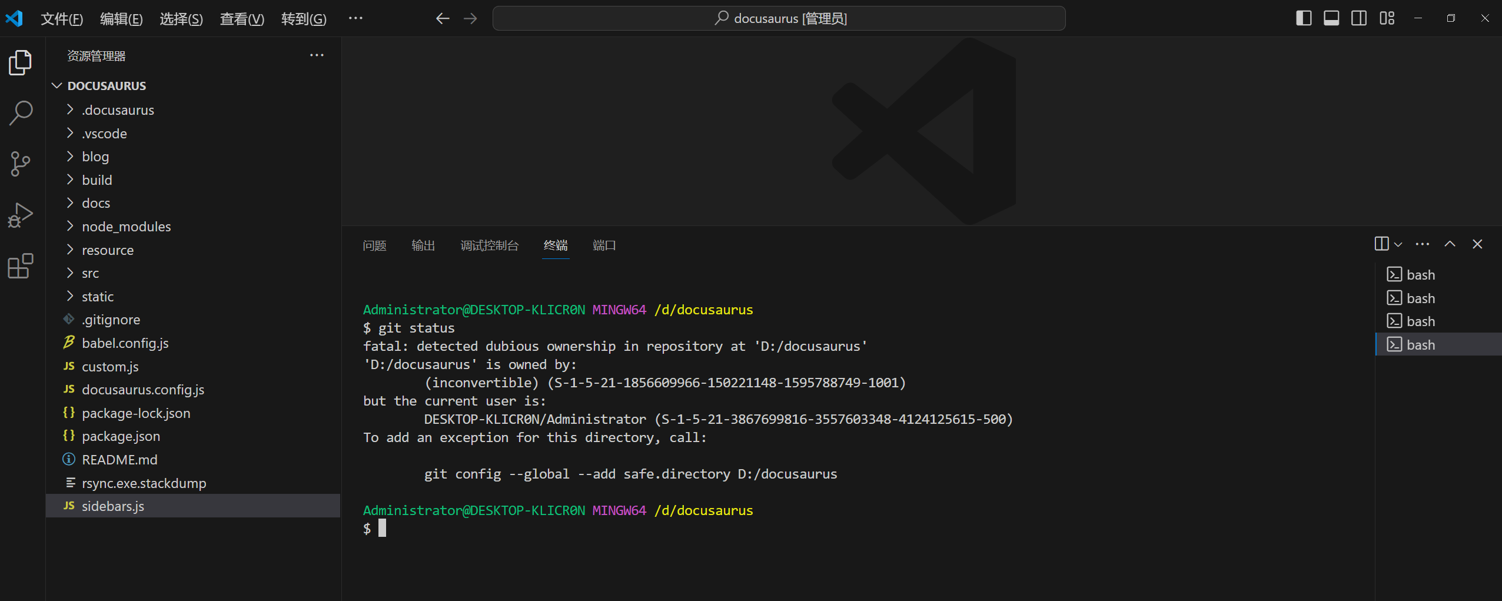The image size is (1502, 601).
Task: Open the 文件(F) menu
Action: click(62, 19)
